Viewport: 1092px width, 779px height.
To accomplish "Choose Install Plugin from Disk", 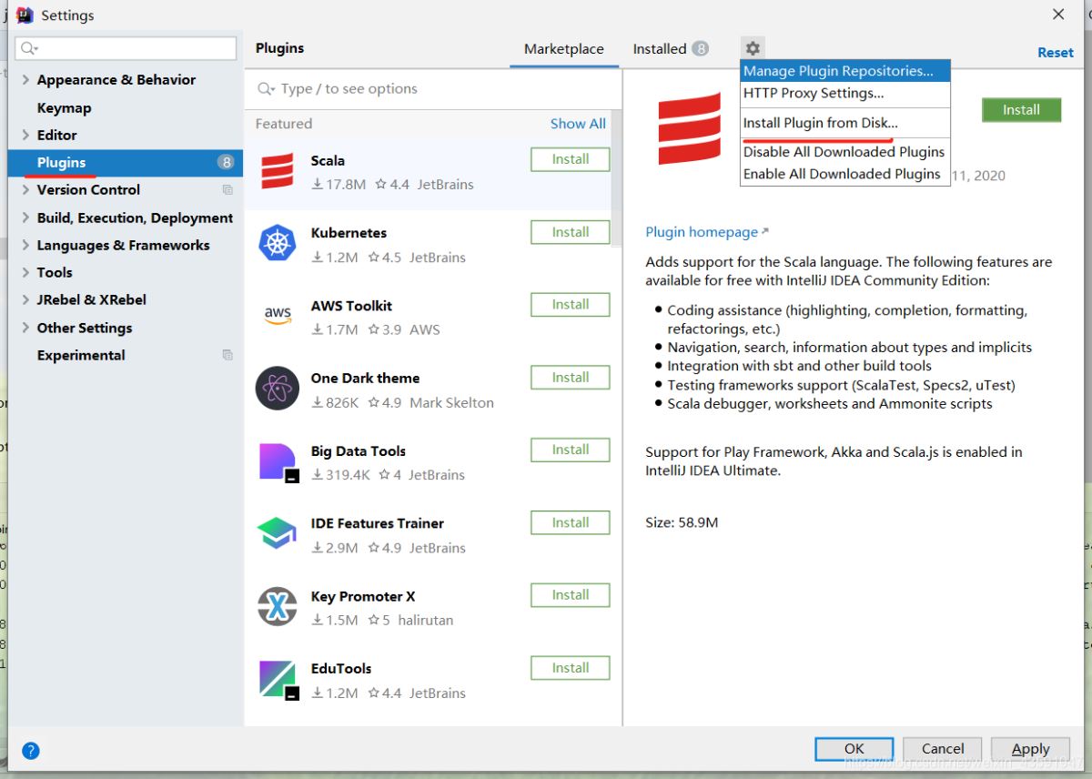I will pyautogui.click(x=845, y=123).
